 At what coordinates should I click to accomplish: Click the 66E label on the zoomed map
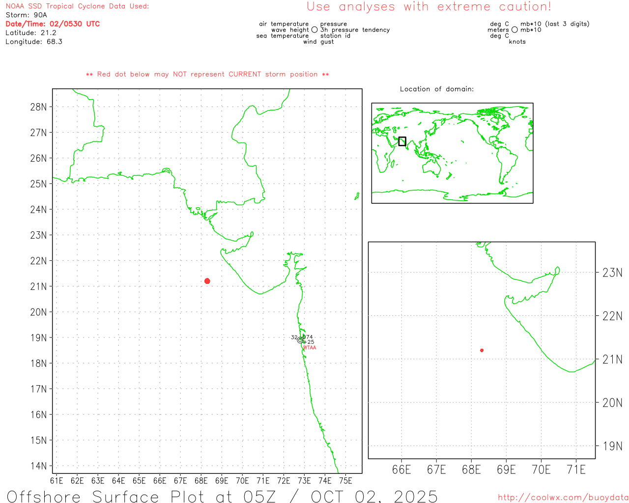(x=401, y=470)
